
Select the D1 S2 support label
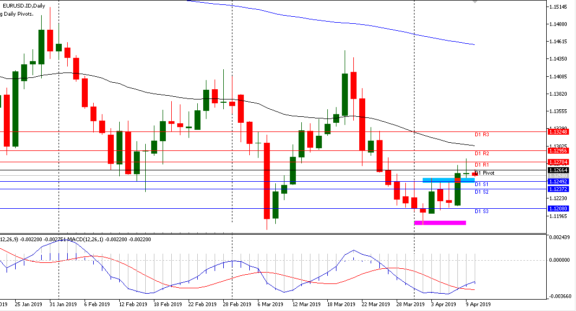(x=481, y=192)
